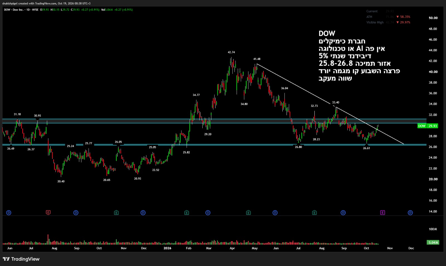The image size is (446, 266).
Task: Click the 2026 year label on time axis
Action: click(167, 248)
